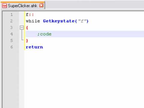This screenshot has width=144, height=108.
Task: Click the "f" string argument
Action: click(82, 21)
